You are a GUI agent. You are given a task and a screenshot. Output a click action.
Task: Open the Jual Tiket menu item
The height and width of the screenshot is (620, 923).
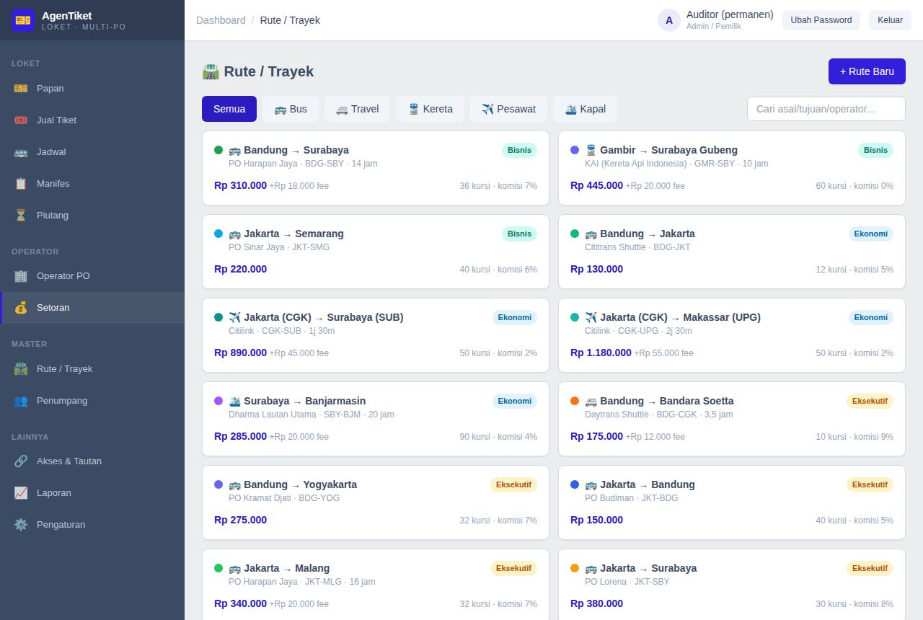[92, 120]
